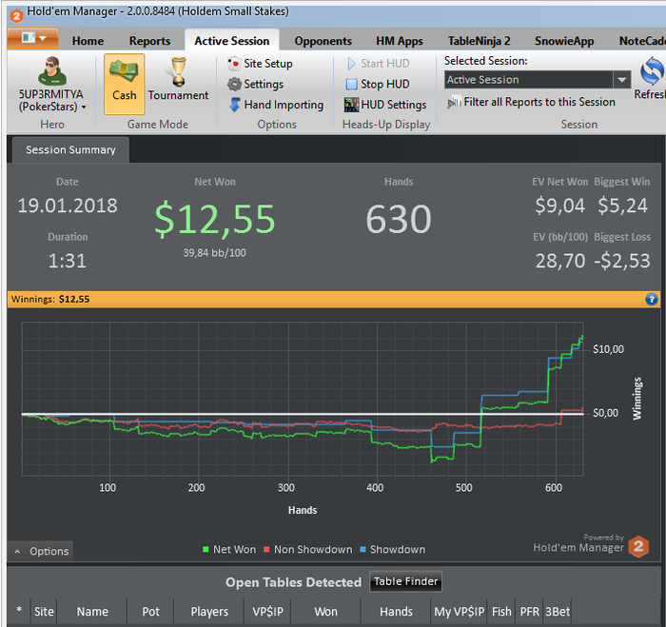Screen dimensions: 666x627
Task: Select the Active Session tab
Action: coord(232,41)
